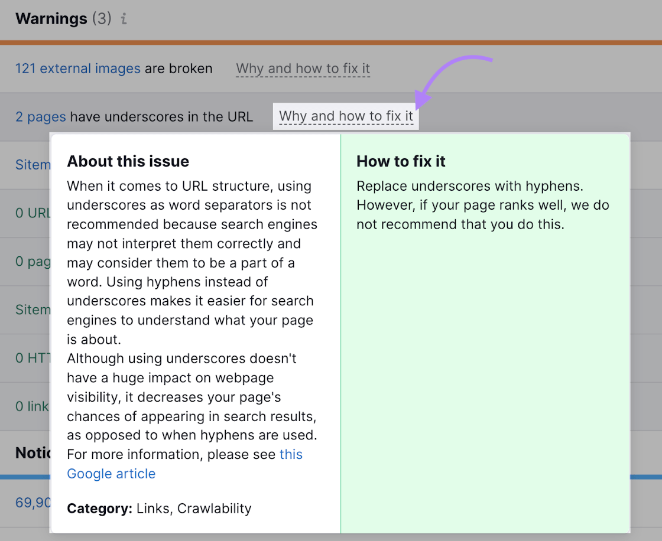Open the "121 external images" link
This screenshot has width=662, height=541.
77,69
